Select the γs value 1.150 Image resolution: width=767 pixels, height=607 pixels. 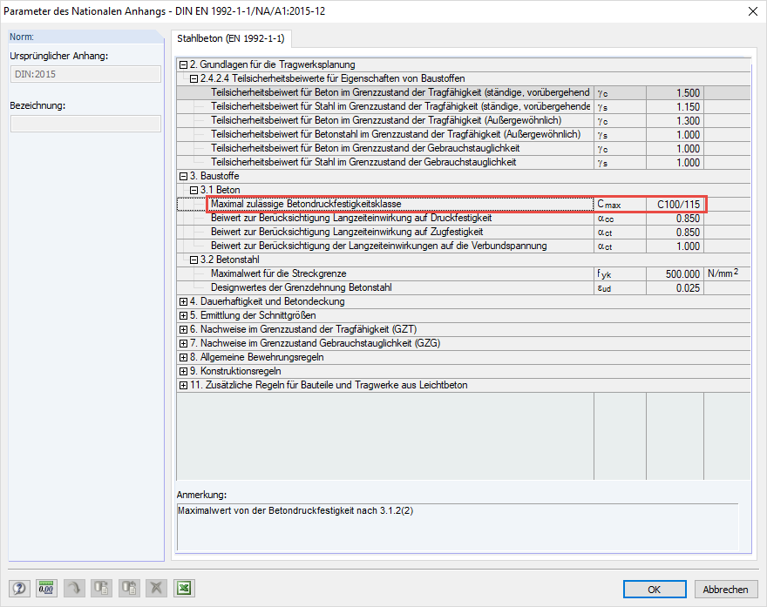(x=675, y=106)
